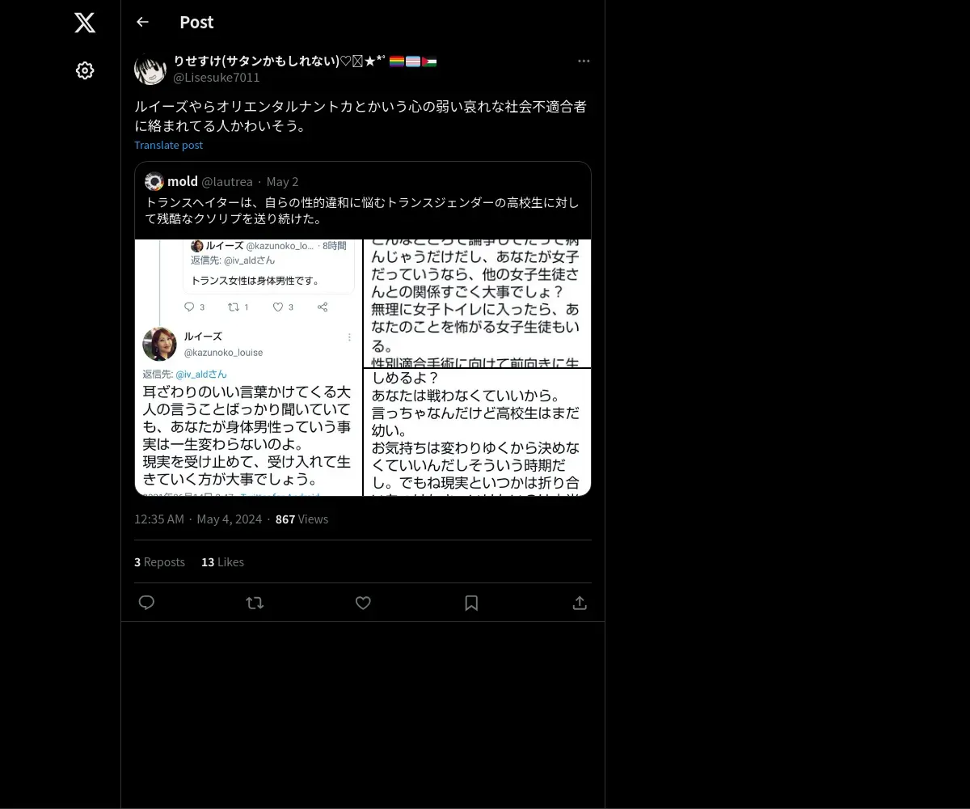The image size is (970, 809).
Task: View the 13 Likes list
Action: [222, 561]
